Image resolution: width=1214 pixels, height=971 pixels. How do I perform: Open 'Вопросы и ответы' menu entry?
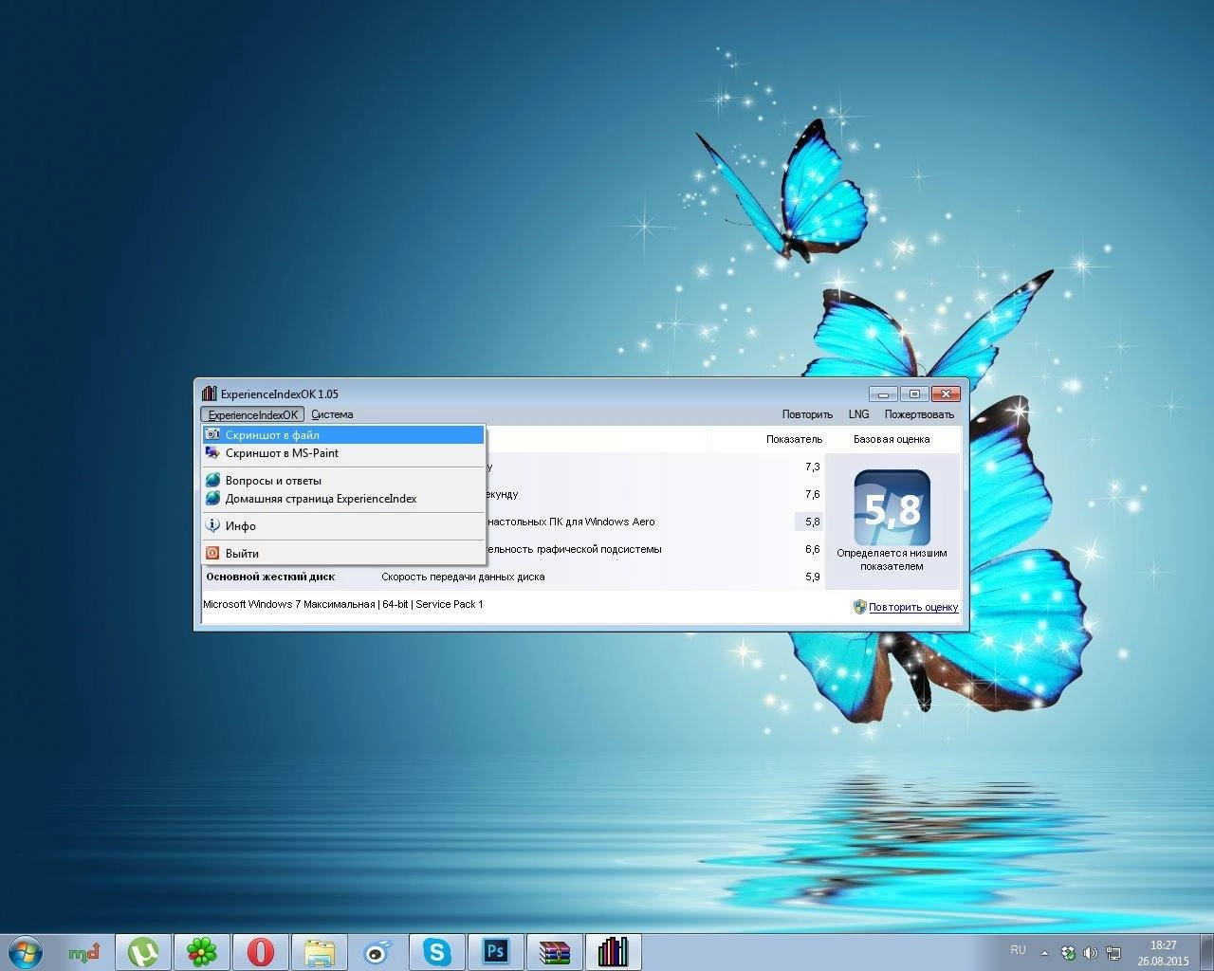pyautogui.click(x=343, y=481)
